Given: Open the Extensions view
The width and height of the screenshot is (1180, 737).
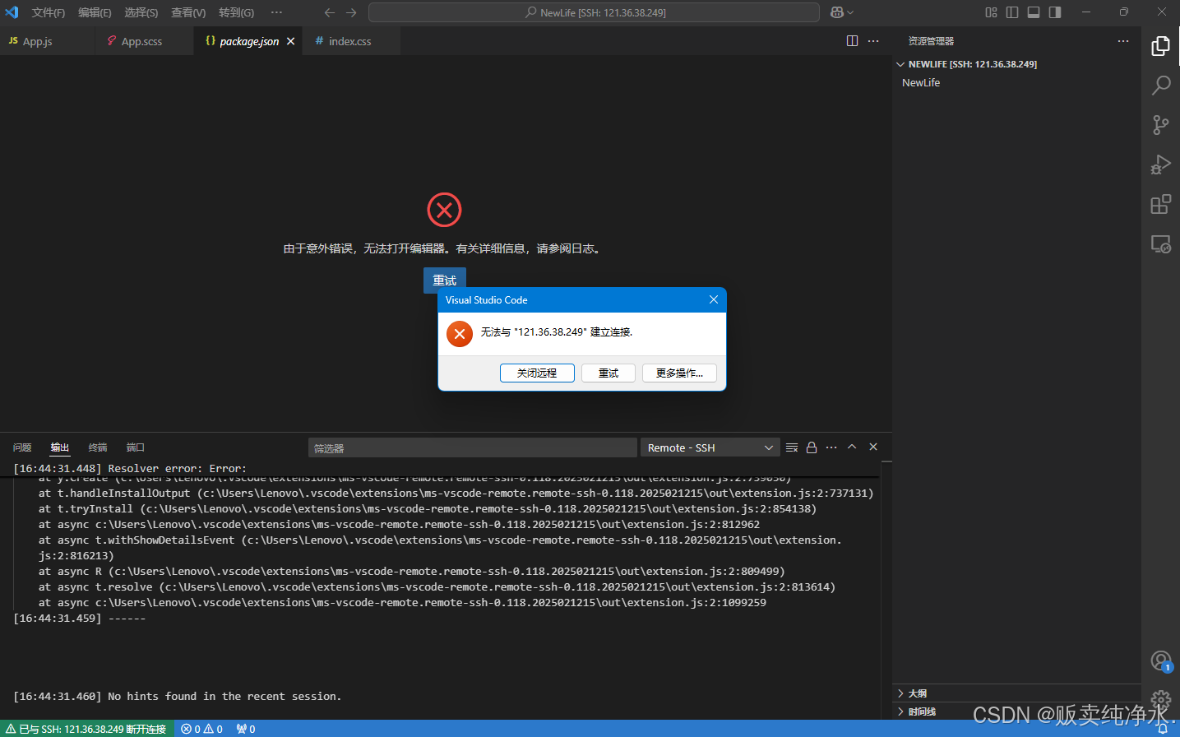Looking at the screenshot, I should (1160, 204).
